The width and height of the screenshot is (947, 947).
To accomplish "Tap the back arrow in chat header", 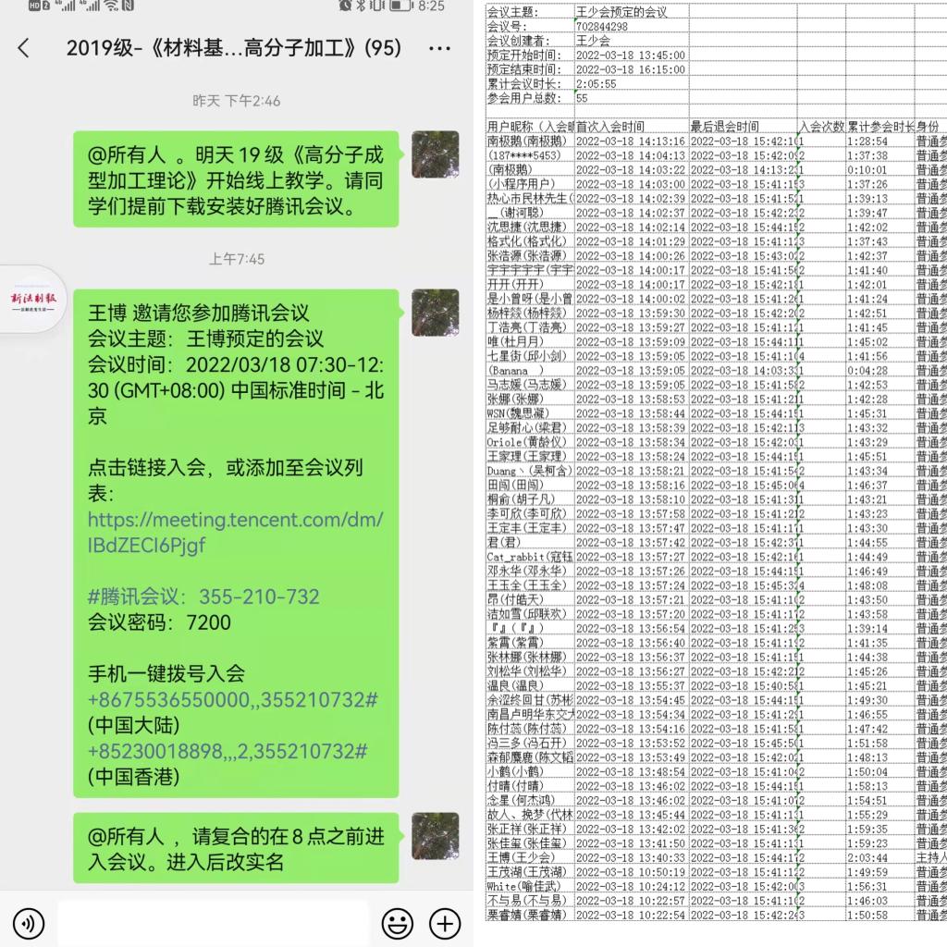I will tap(24, 48).
